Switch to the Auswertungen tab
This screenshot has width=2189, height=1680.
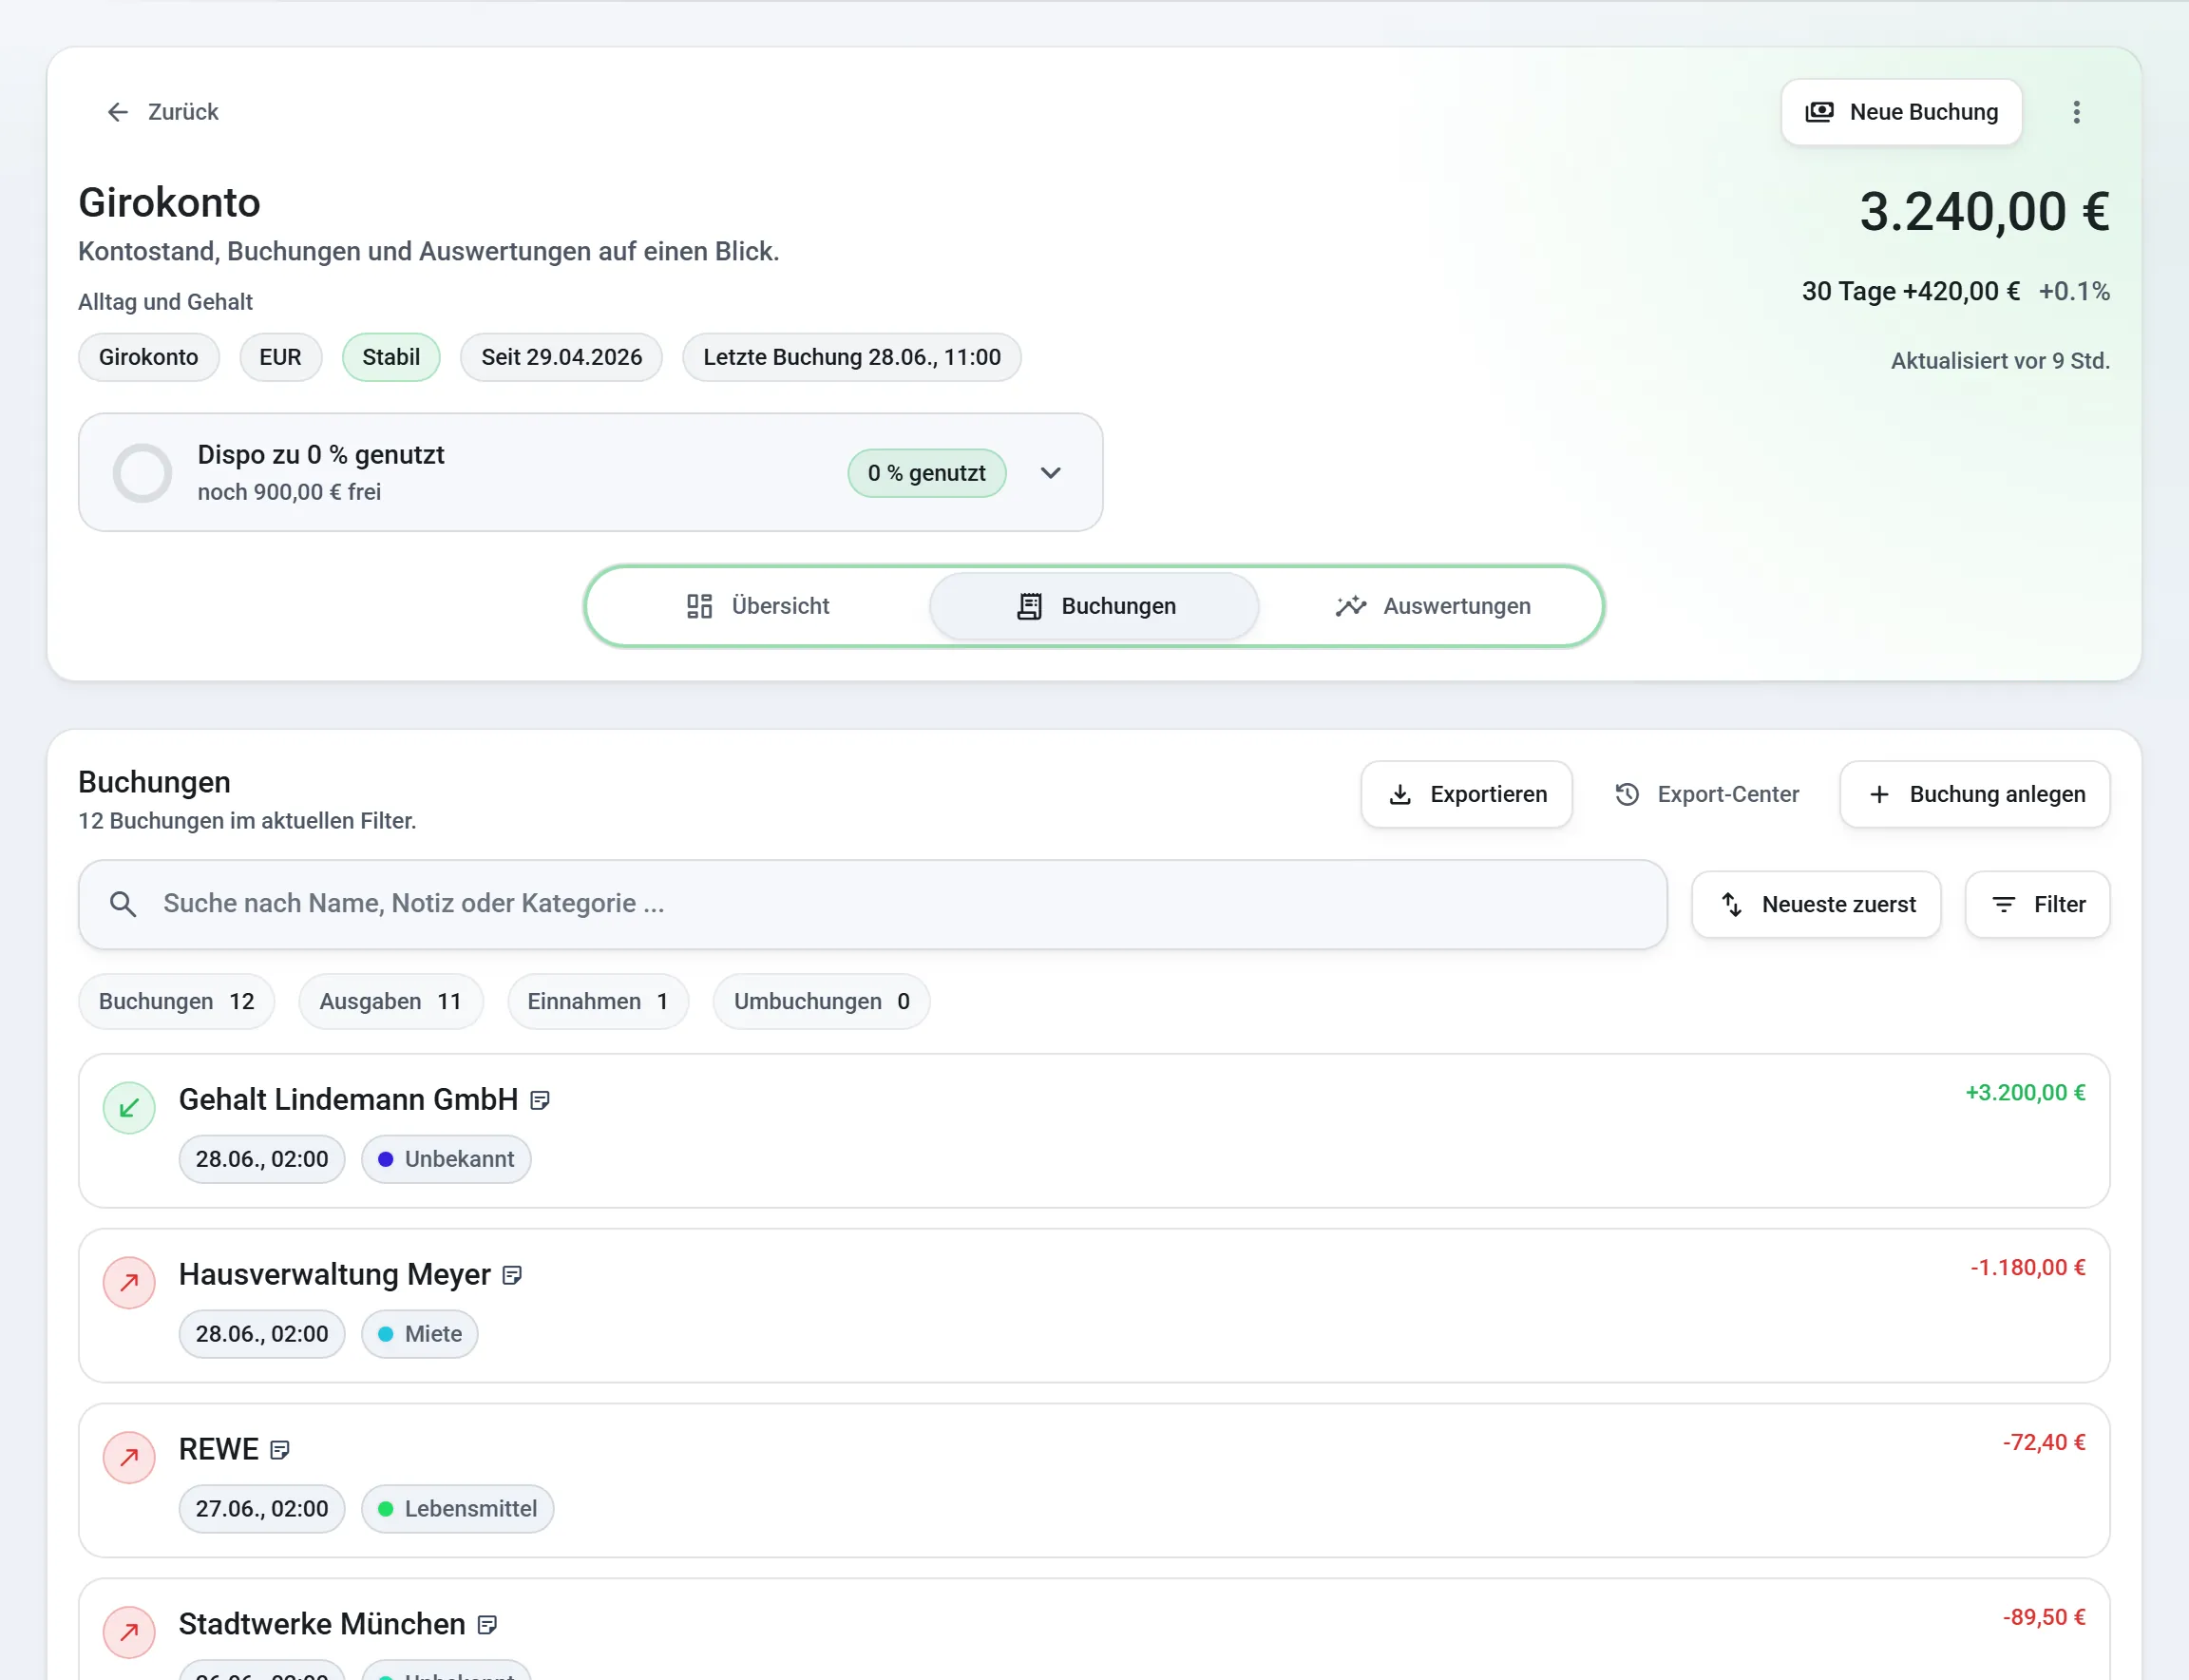pyautogui.click(x=1432, y=606)
